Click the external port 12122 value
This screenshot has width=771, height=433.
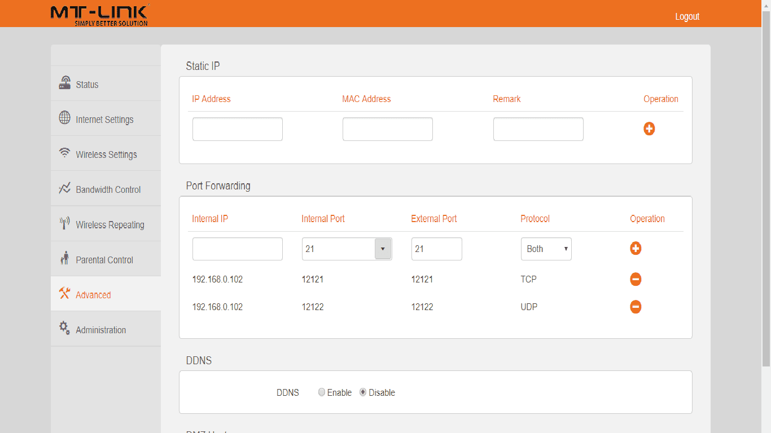pyautogui.click(x=422, y=307)
